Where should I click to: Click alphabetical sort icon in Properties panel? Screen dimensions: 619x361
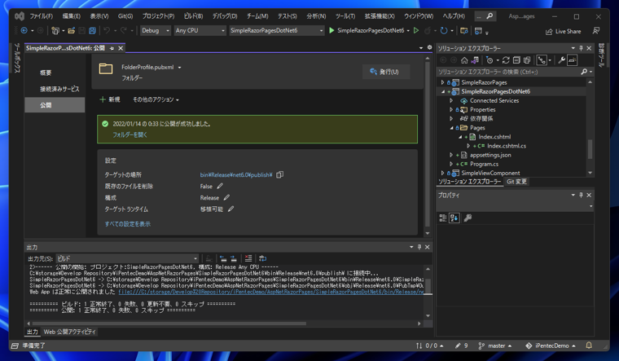point(454,218)
